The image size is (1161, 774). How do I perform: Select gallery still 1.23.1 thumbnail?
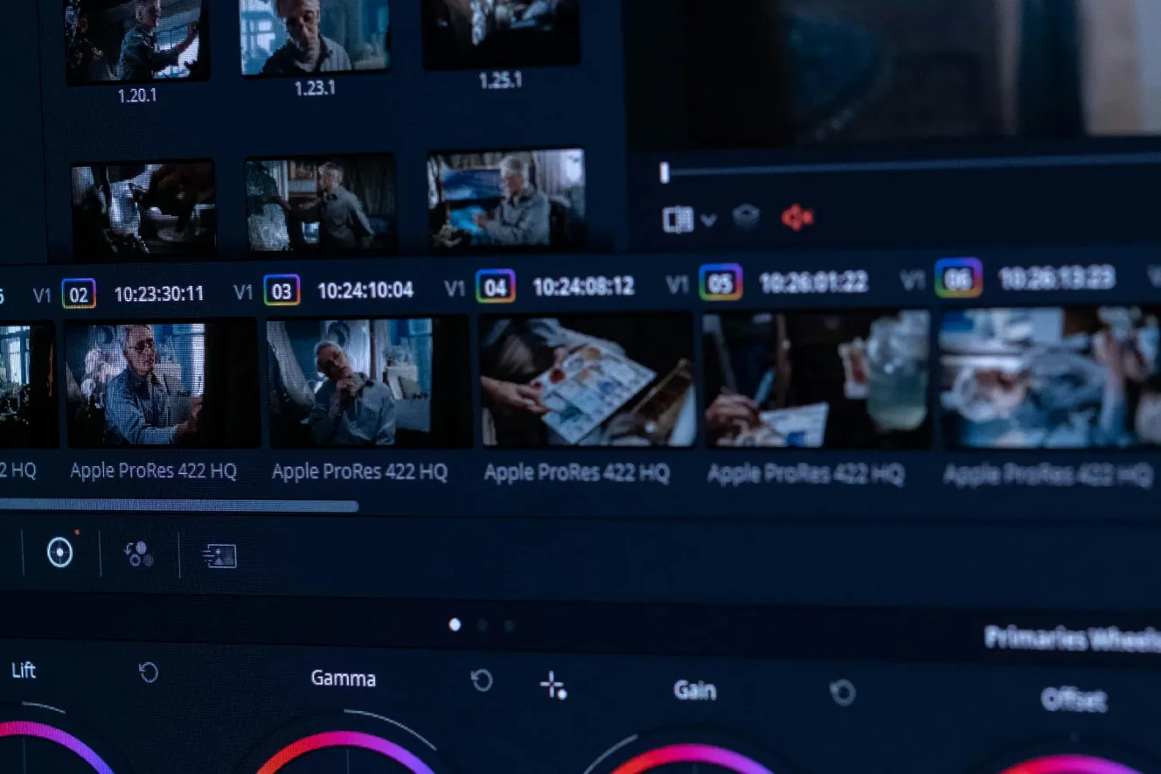(x=313, y=37)
